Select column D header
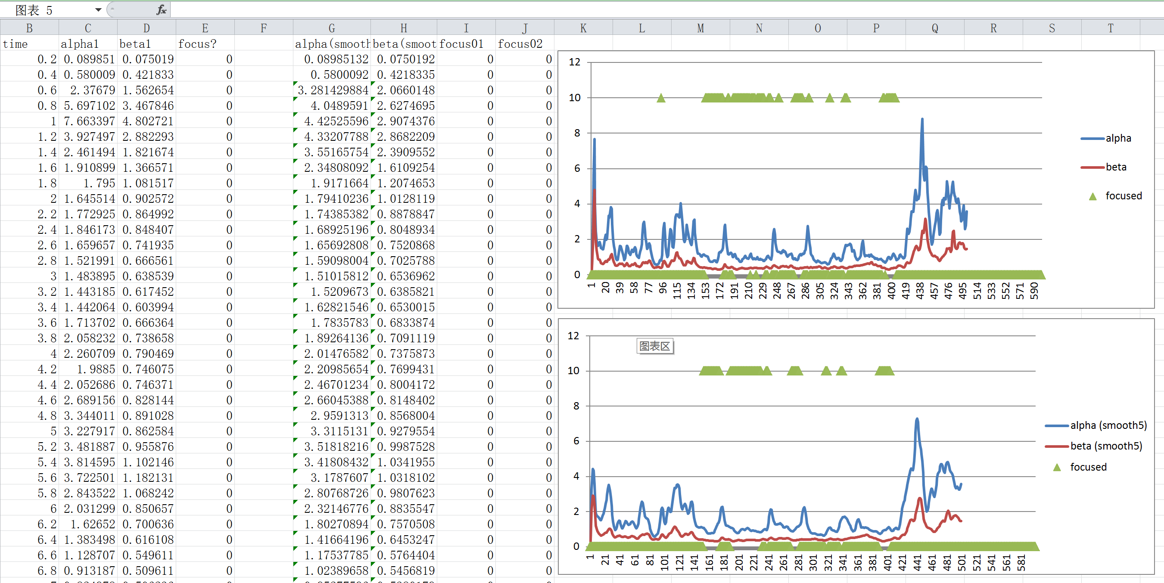This screenshot has width=1164, height=583. pyautogui.click(x=146, y=28)
